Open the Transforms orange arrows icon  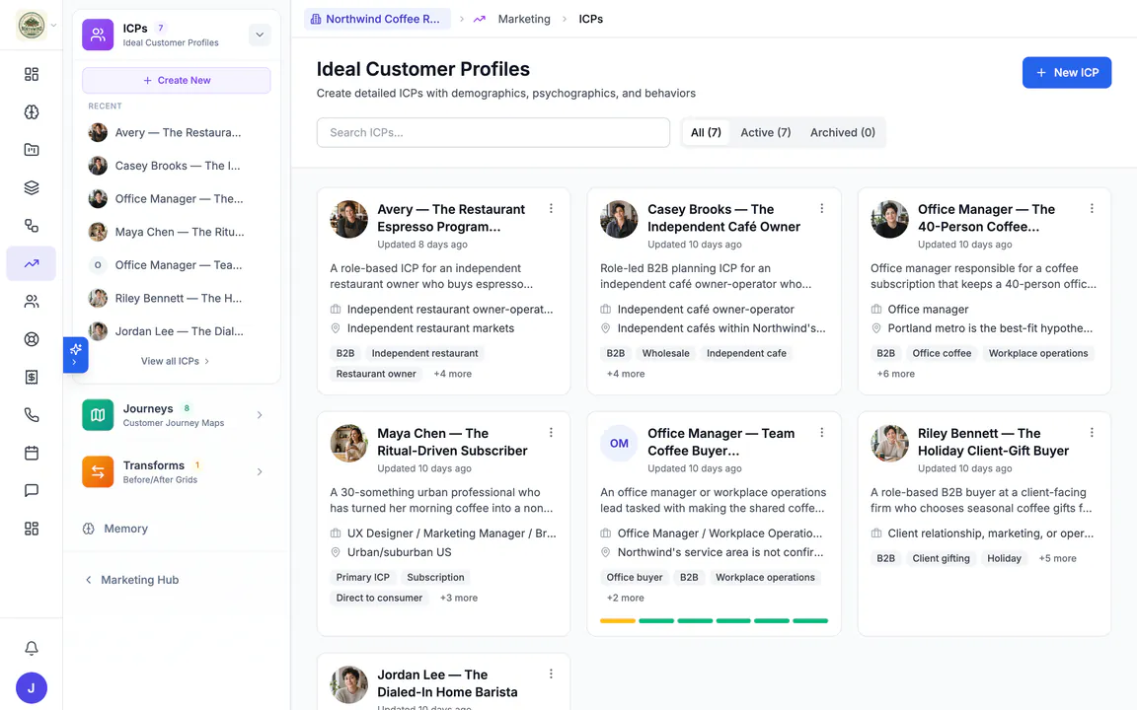point(98,471)
